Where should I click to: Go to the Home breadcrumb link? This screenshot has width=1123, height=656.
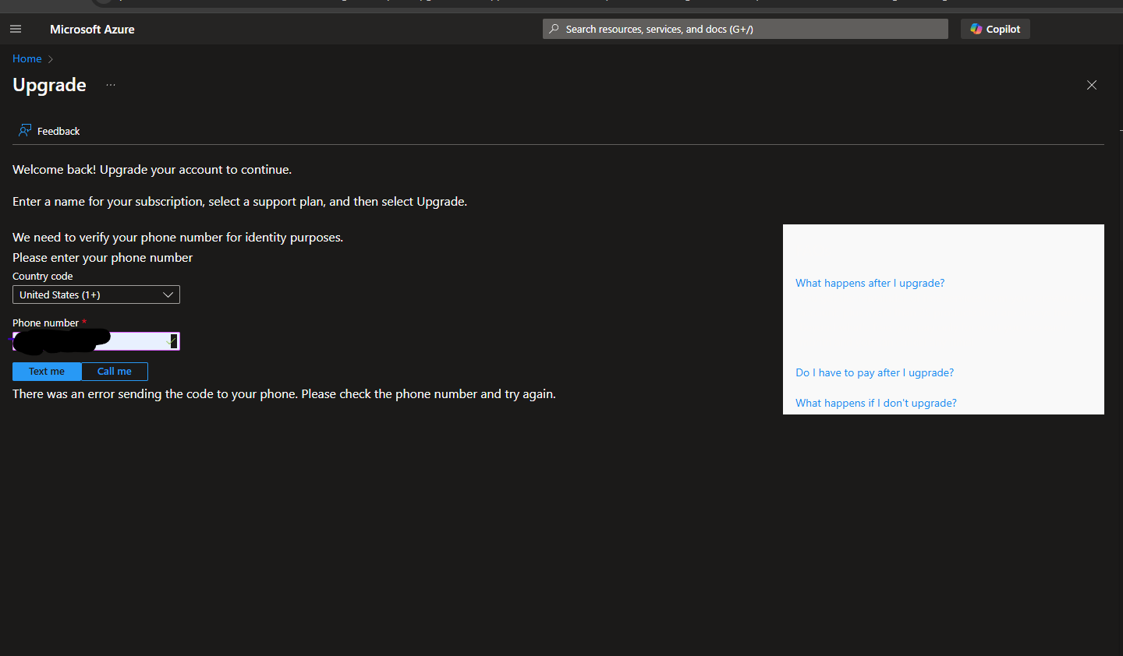click(x=27, y=58)
